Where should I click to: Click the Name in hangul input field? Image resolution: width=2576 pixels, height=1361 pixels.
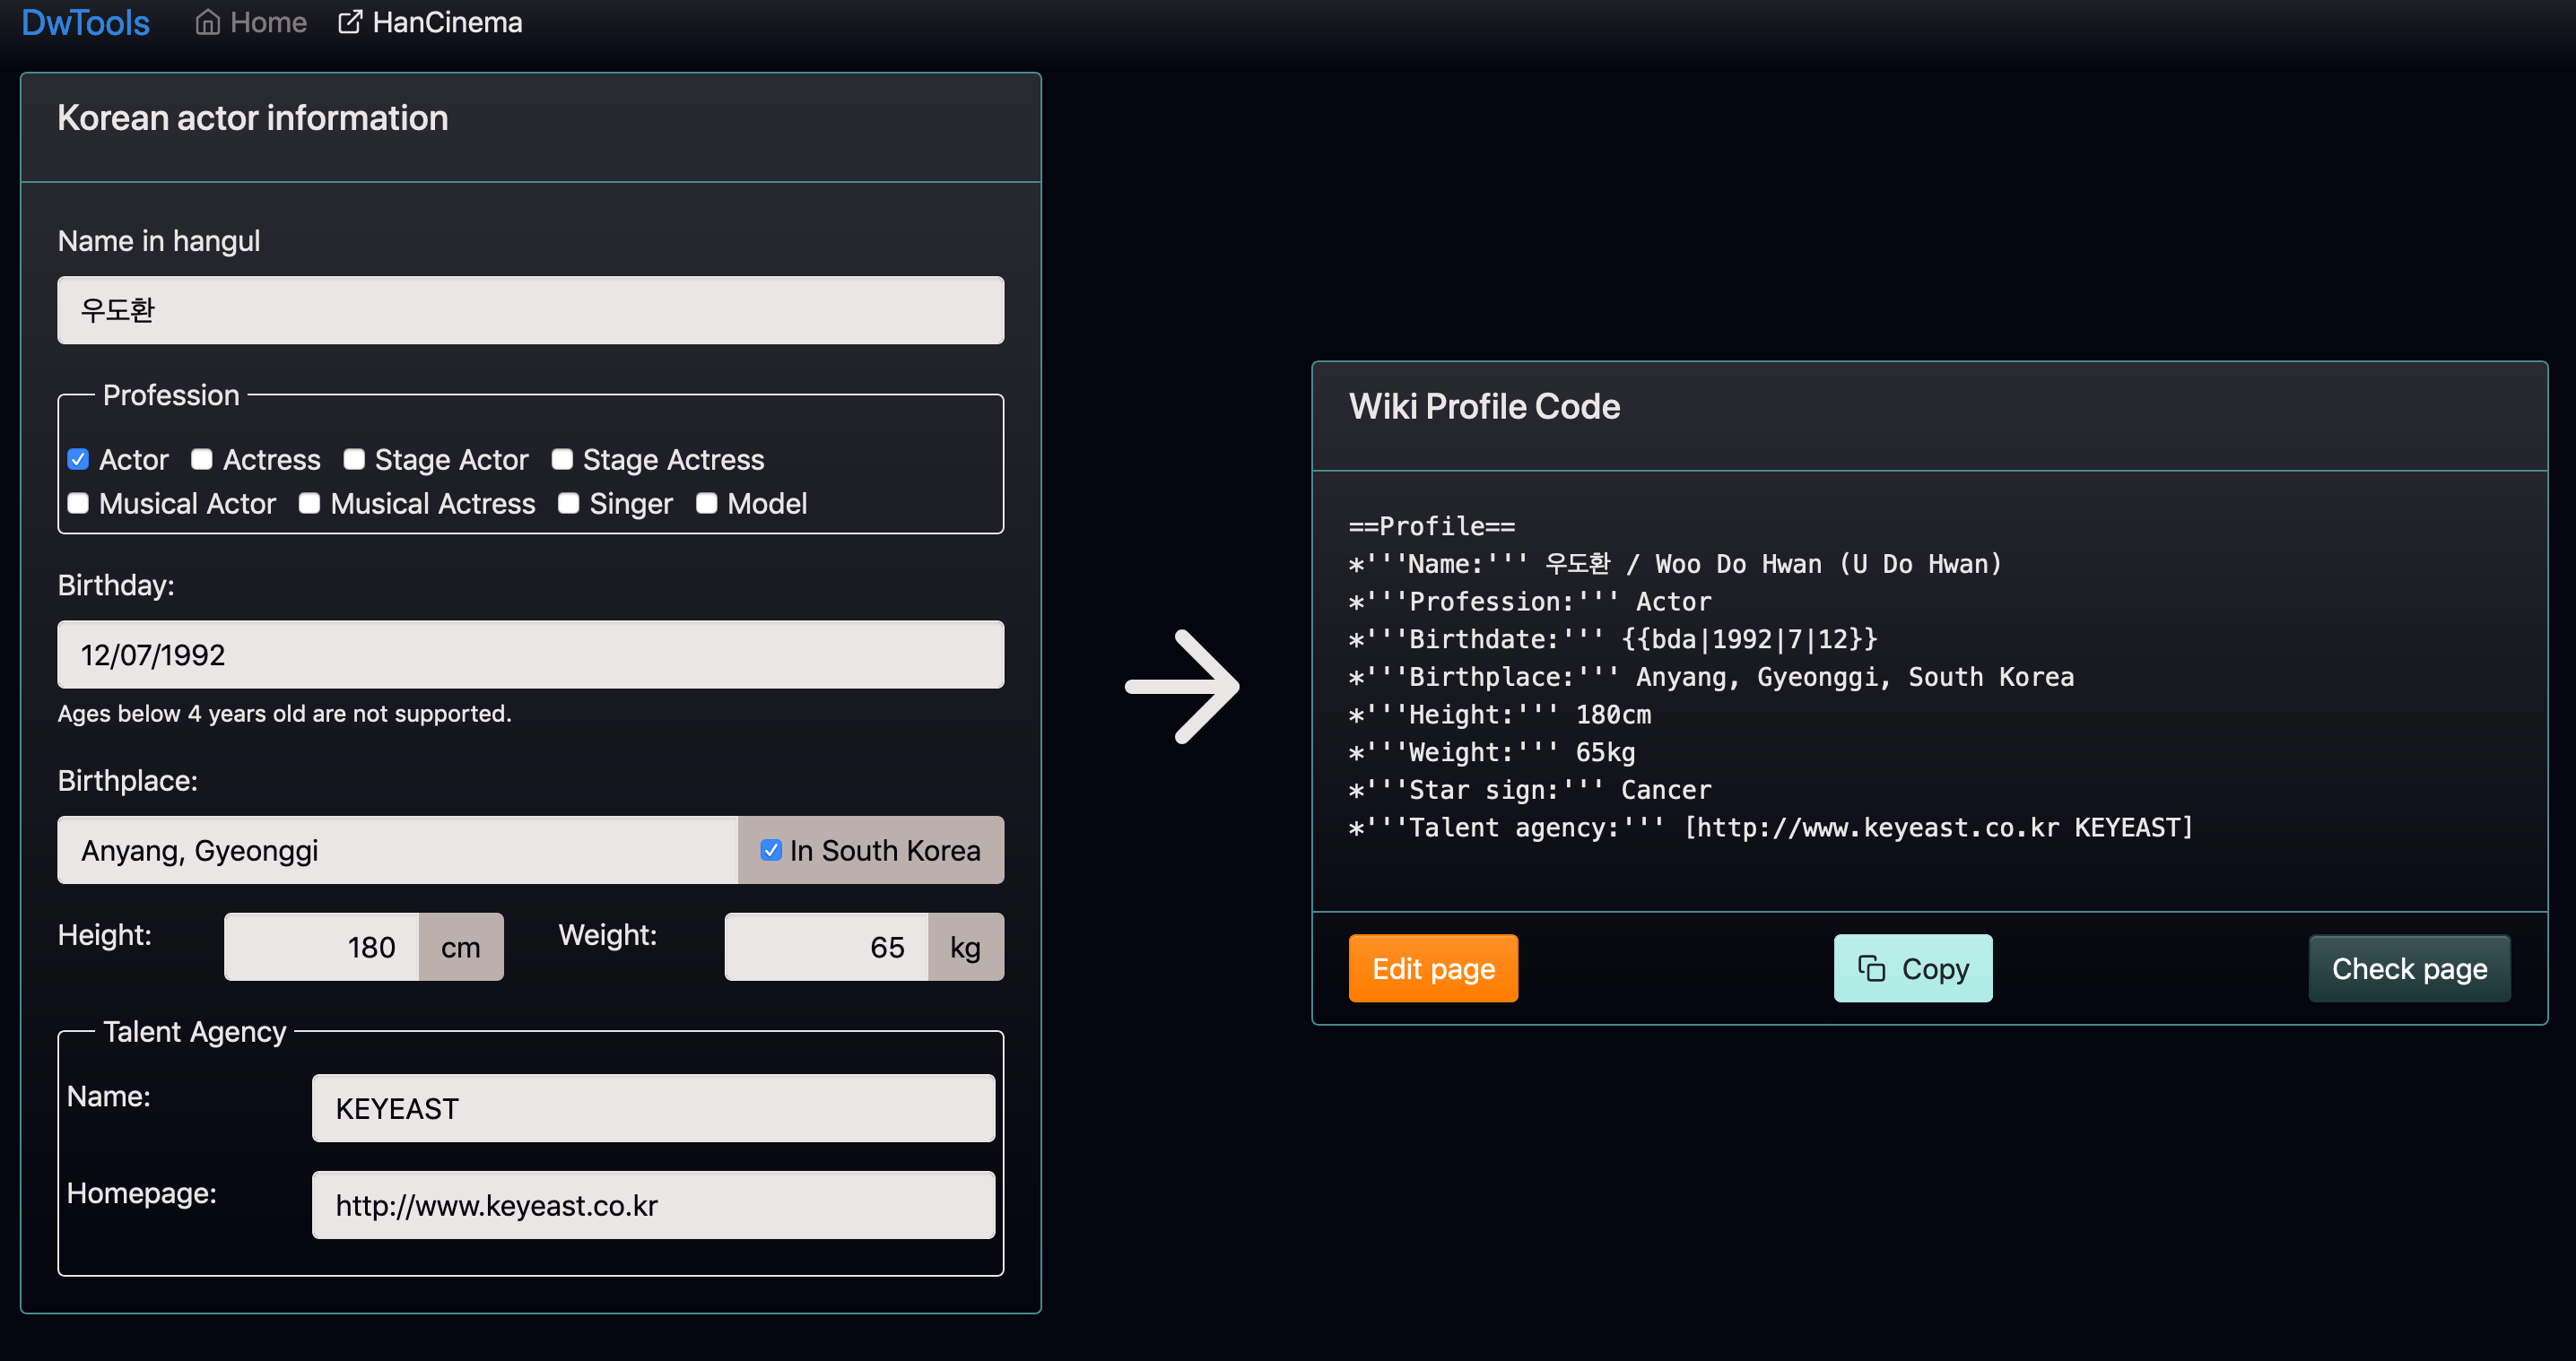[531, 310]
